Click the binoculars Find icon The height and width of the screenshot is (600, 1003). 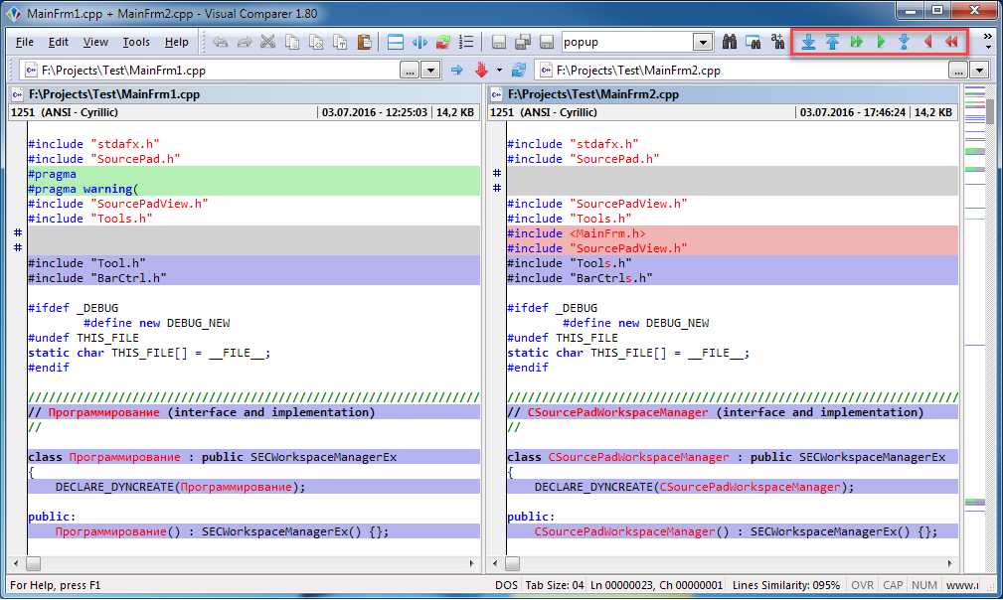[x=729, y=42]
